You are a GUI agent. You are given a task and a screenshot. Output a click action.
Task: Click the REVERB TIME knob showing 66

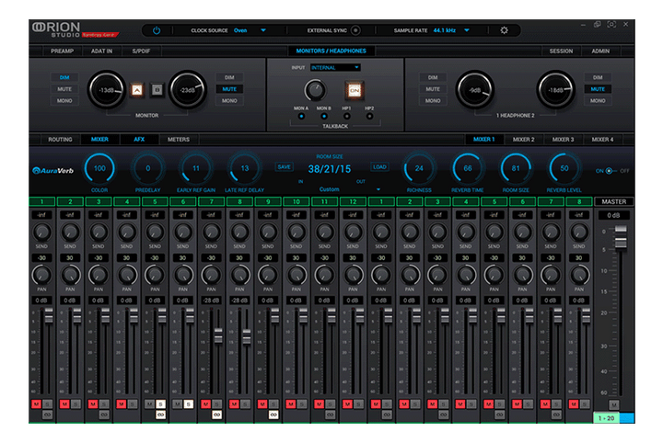tap(467, 168)
